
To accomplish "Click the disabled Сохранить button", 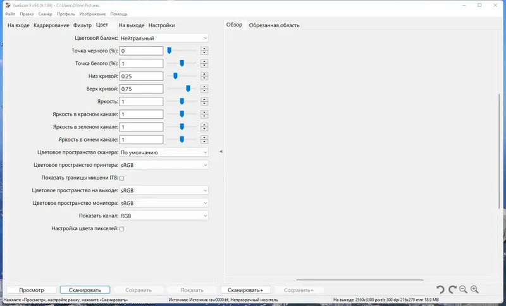I will tap(139, 290).
